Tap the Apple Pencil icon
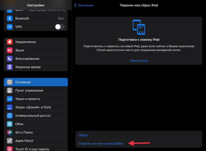 coord(9,141)
